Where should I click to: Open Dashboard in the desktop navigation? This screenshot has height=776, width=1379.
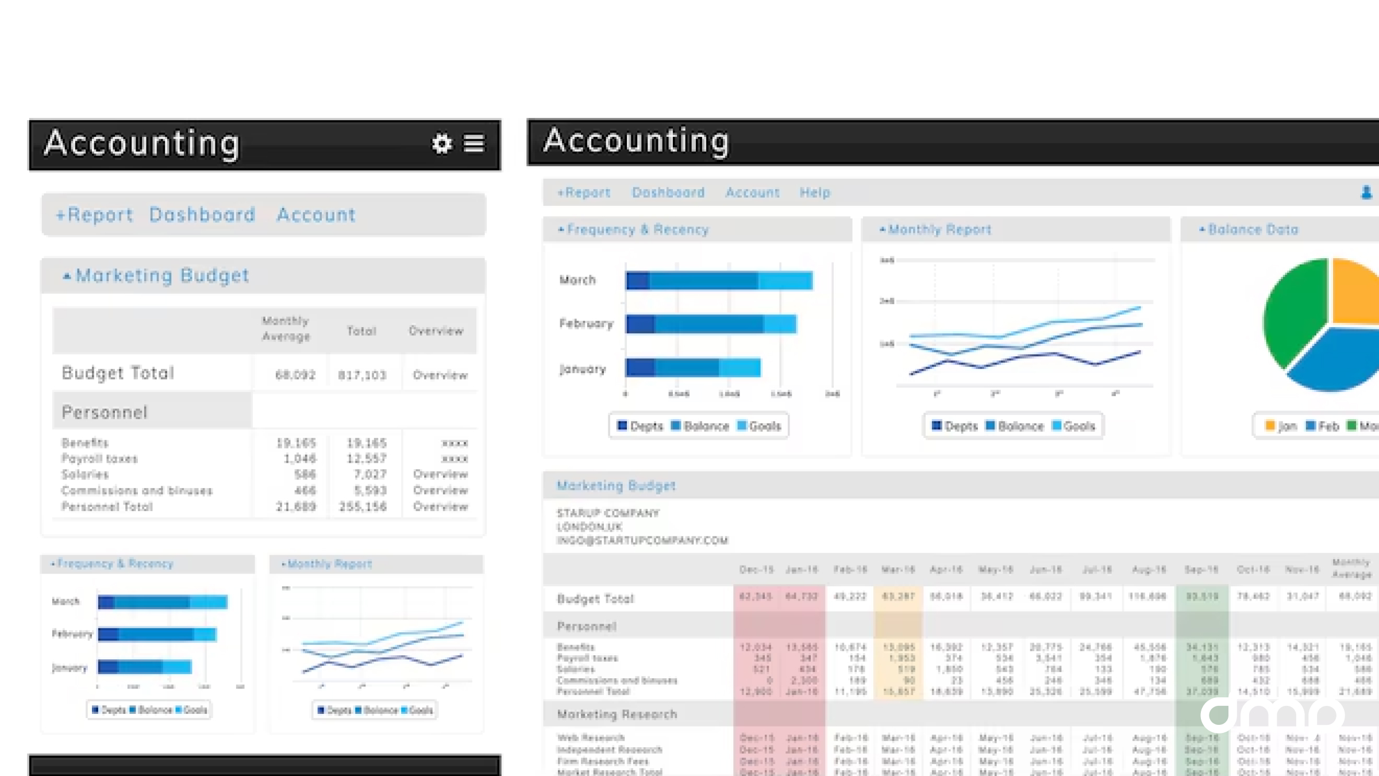click(x=668, y=193)
